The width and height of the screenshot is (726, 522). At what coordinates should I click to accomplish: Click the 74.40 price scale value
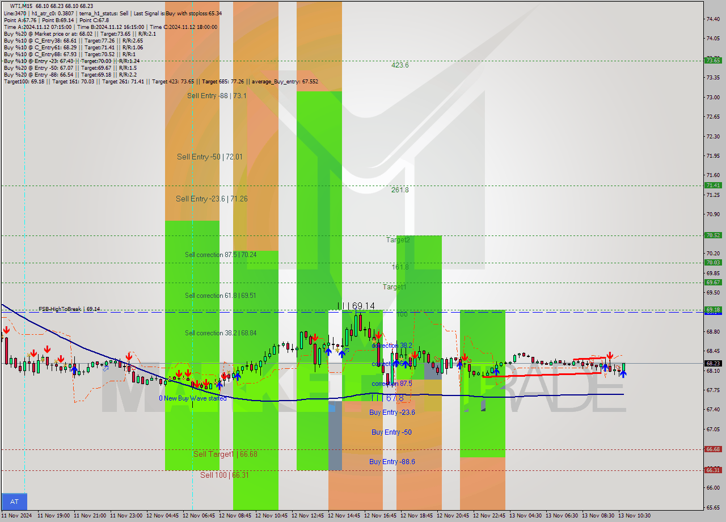713,19
